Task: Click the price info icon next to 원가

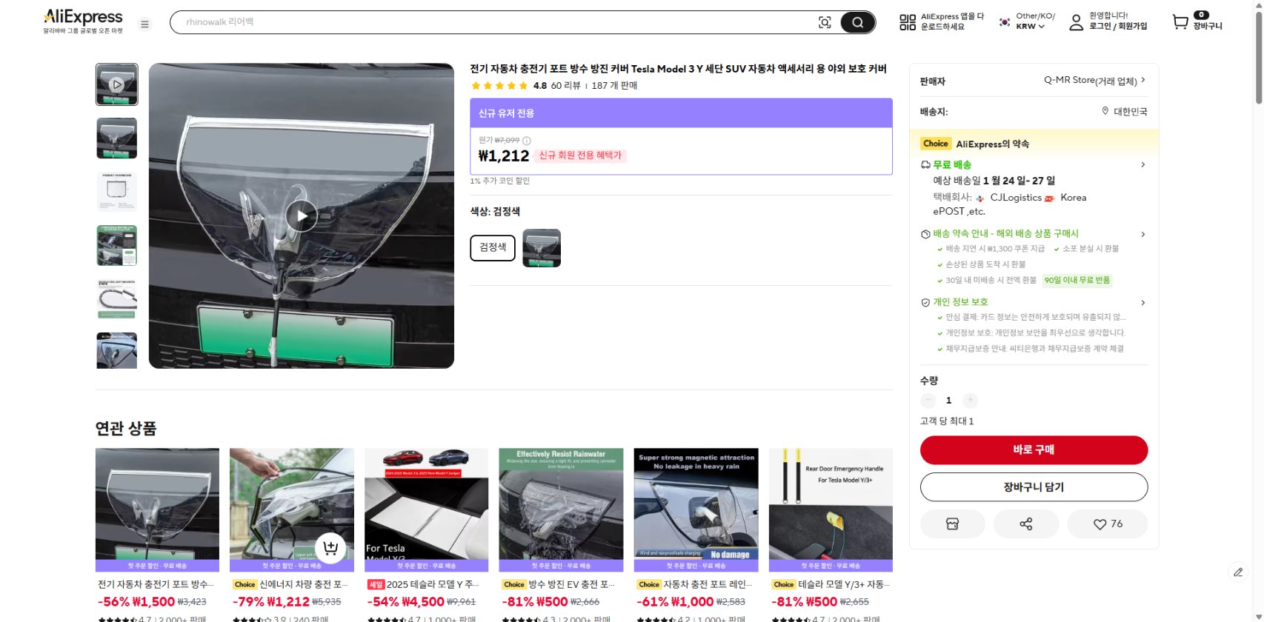Action: click(527, 141)
